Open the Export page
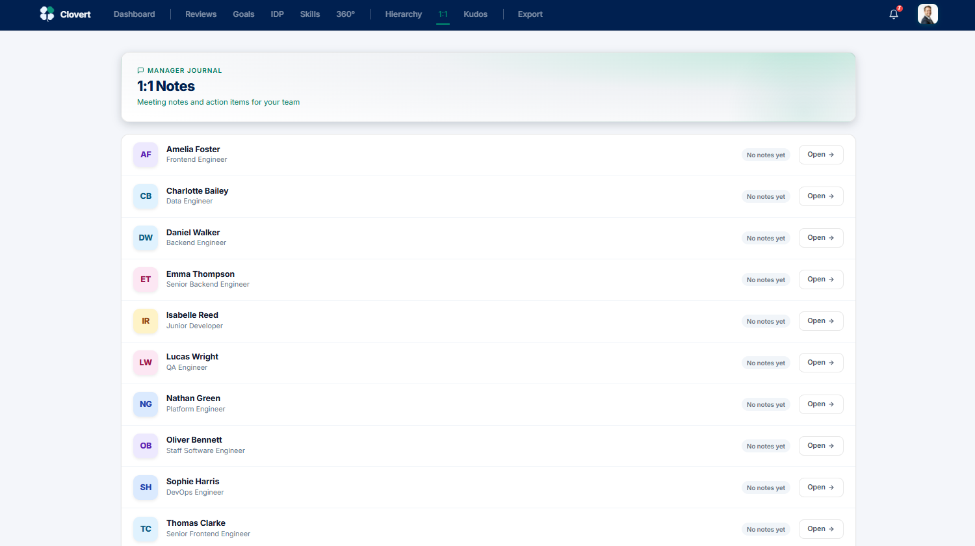Viewport: 975px width, 546px height. [x=530, y=14]
